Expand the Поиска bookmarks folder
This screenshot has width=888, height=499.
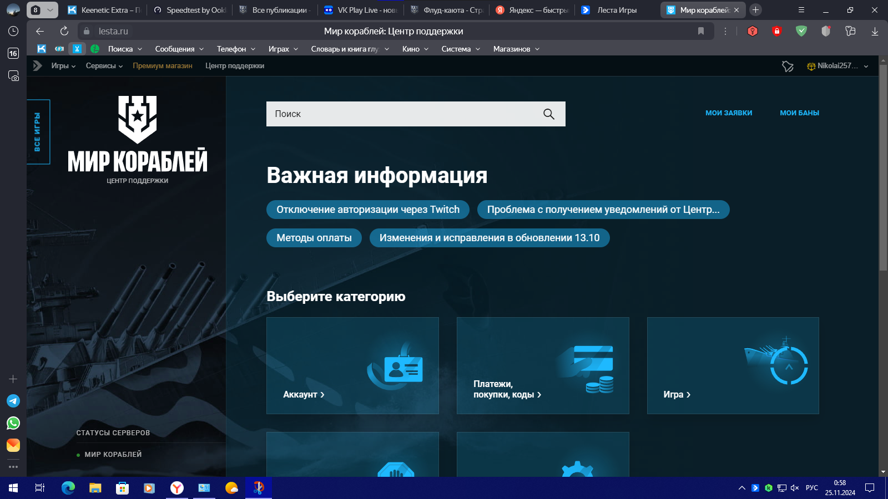click(x=125, y=49)
